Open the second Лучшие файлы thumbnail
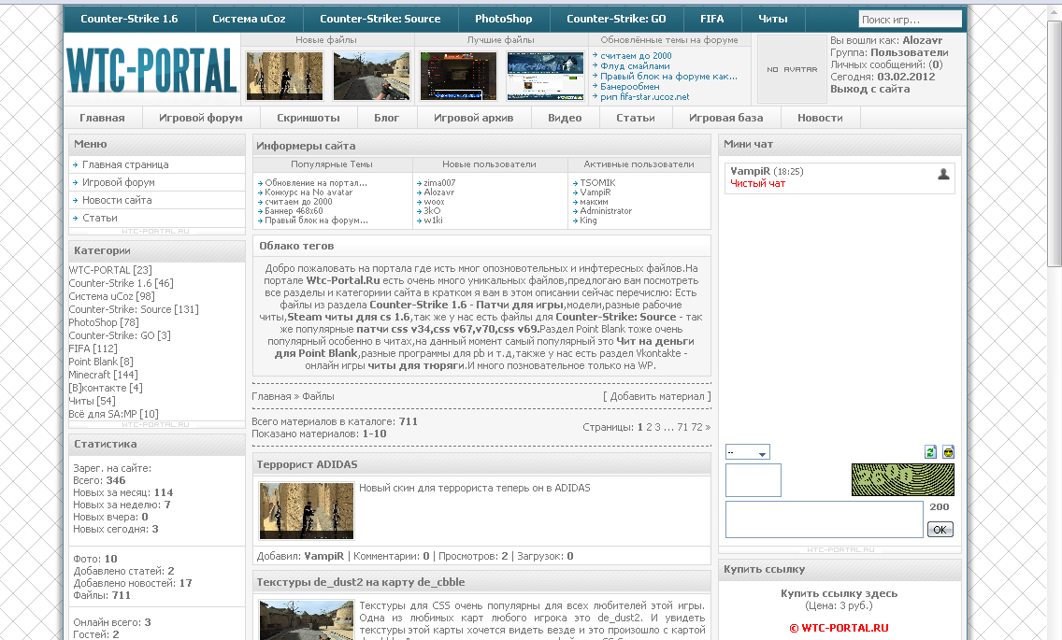 545,76
